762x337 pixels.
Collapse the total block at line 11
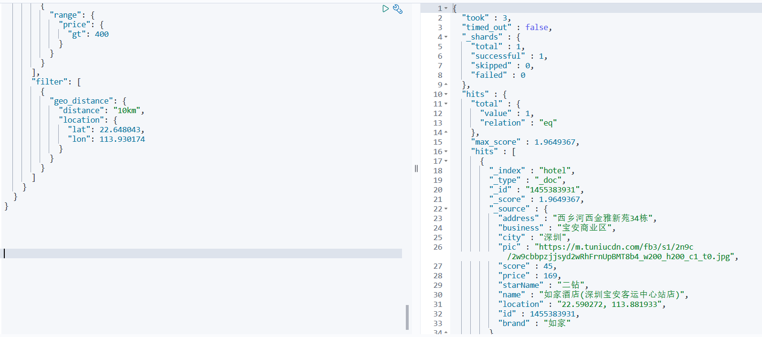pos(446,104)
